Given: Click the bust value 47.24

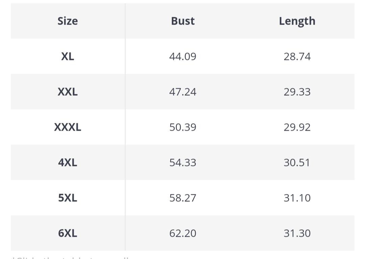Looking at the screenshot, I should [183, 92].
